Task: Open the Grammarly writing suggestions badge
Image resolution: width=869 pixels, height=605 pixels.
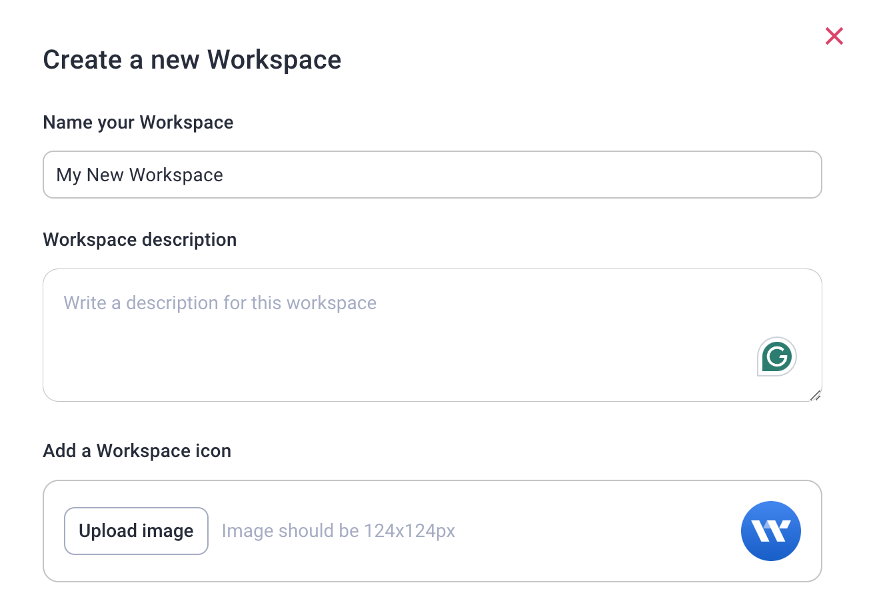Action: (x=776, y=356)
